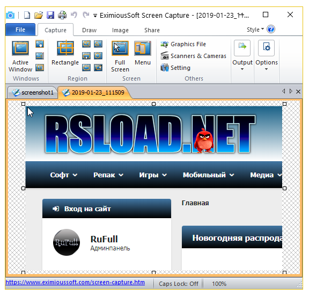This screenshot has width=309, height=295.
Task: Switch to the Capture ribbon tab
Action: (x=55, y=30)
